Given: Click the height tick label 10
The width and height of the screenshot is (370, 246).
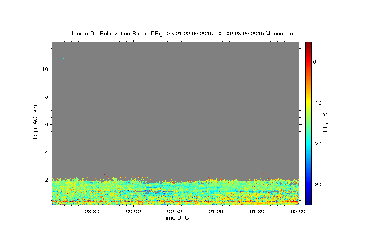Looking at the screenshot, I should (x=45, y=69).
